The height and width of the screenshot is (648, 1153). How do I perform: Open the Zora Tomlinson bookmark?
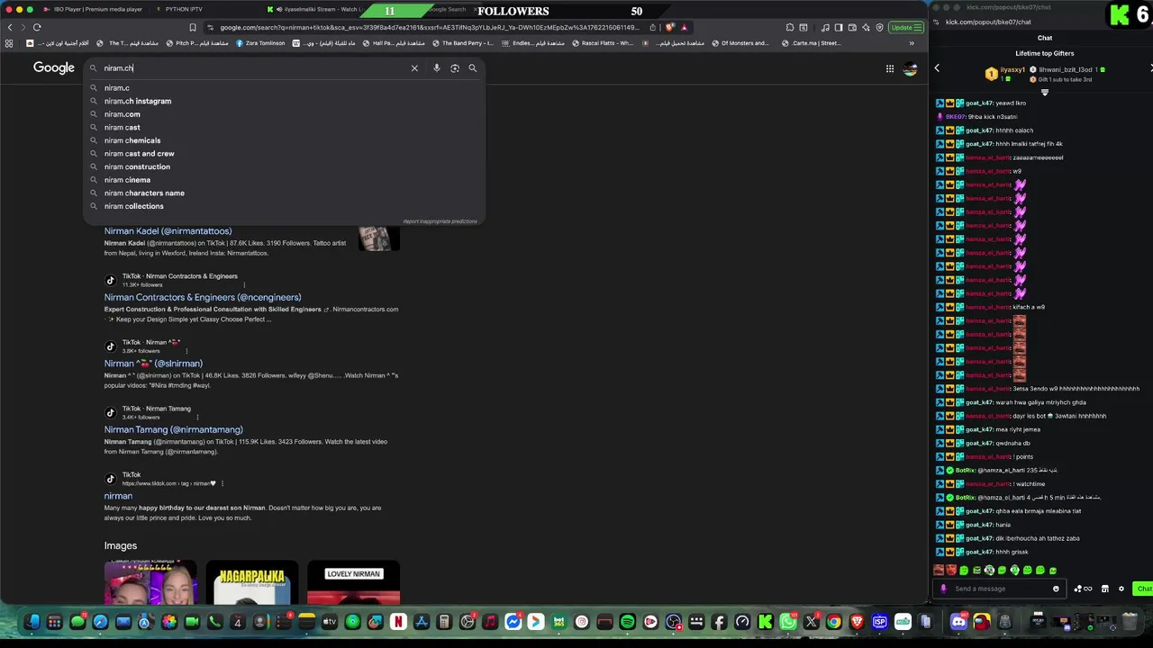point(260,43)
